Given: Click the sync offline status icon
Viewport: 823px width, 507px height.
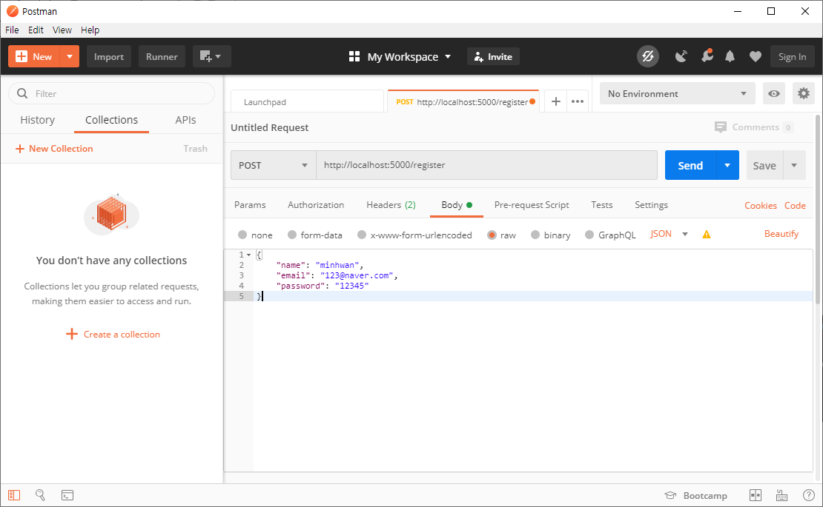Looking at the screenshot, I should coord(648,56).
